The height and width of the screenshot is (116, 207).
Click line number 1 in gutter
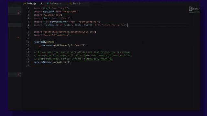(28, 8)
